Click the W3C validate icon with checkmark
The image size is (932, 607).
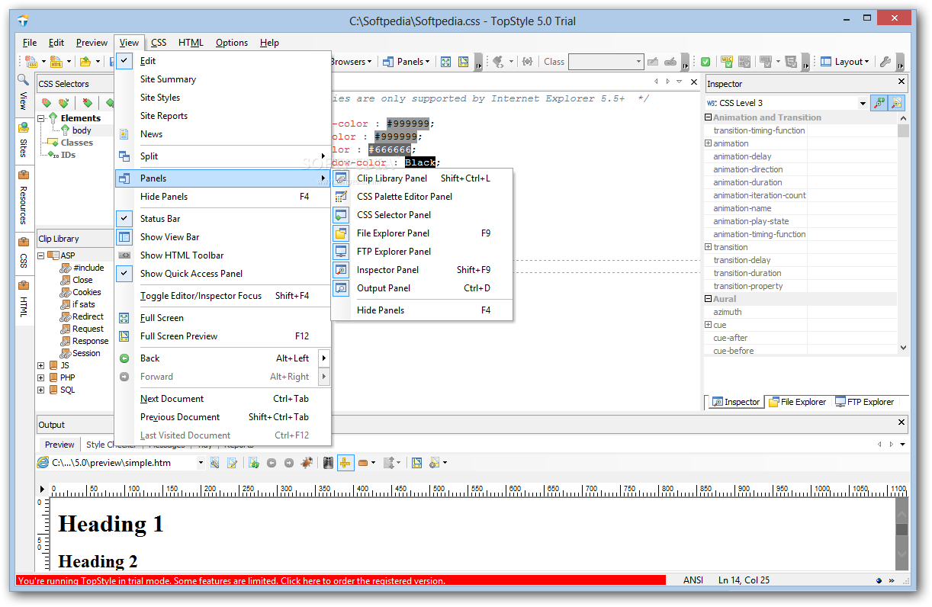point(726,62)
